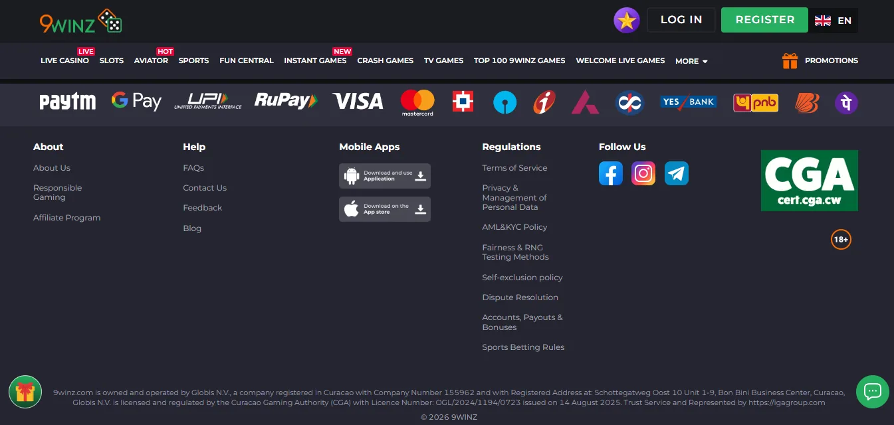Click the Mastercard logo
The width and height of the screenshot is (894, 425).
click(417, 103)
